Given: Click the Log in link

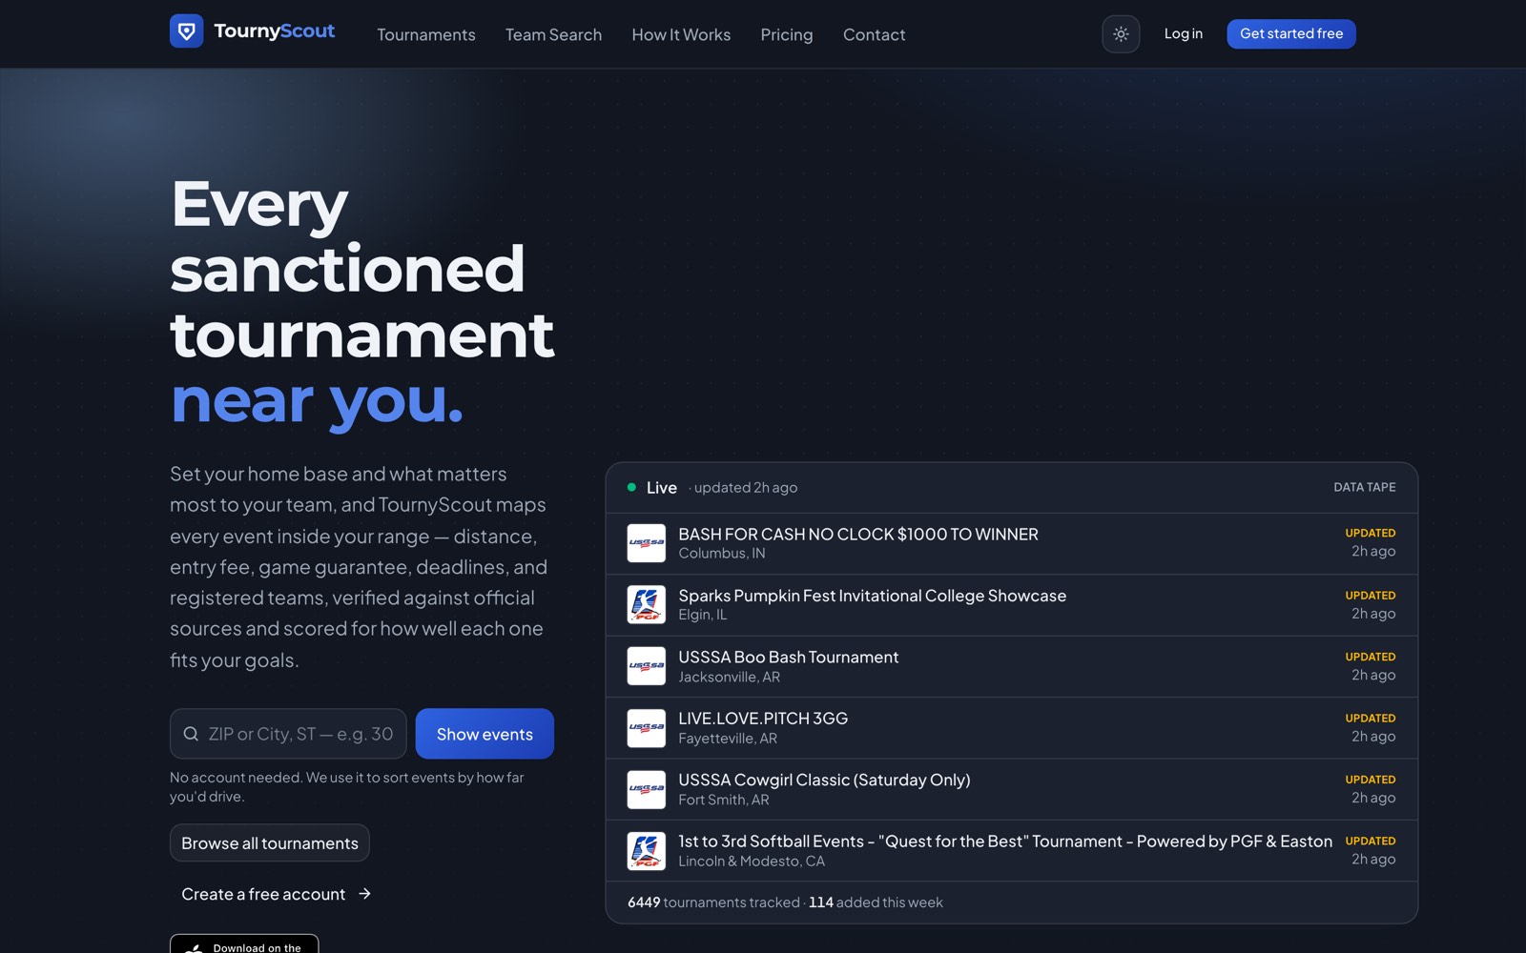Looking at the screenshot, I should pos(1183,33).
